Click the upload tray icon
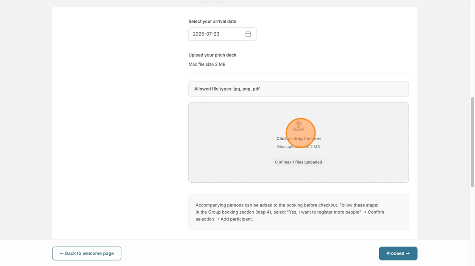Image resolution: width=475 pixels, height=266 pixels. [299, 126]
